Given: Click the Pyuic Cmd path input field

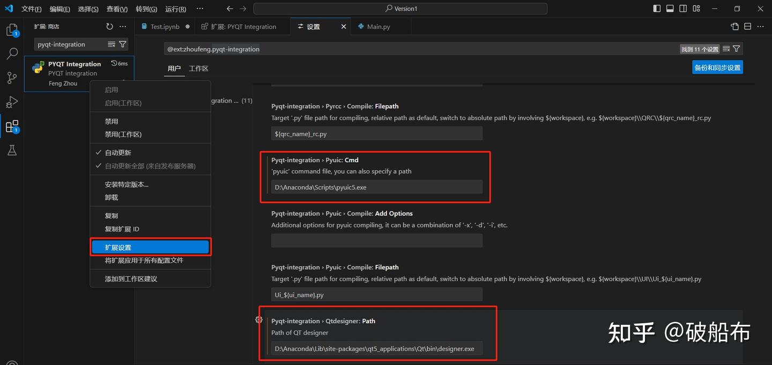Looking at the screenshot, I should click(376, 187).
